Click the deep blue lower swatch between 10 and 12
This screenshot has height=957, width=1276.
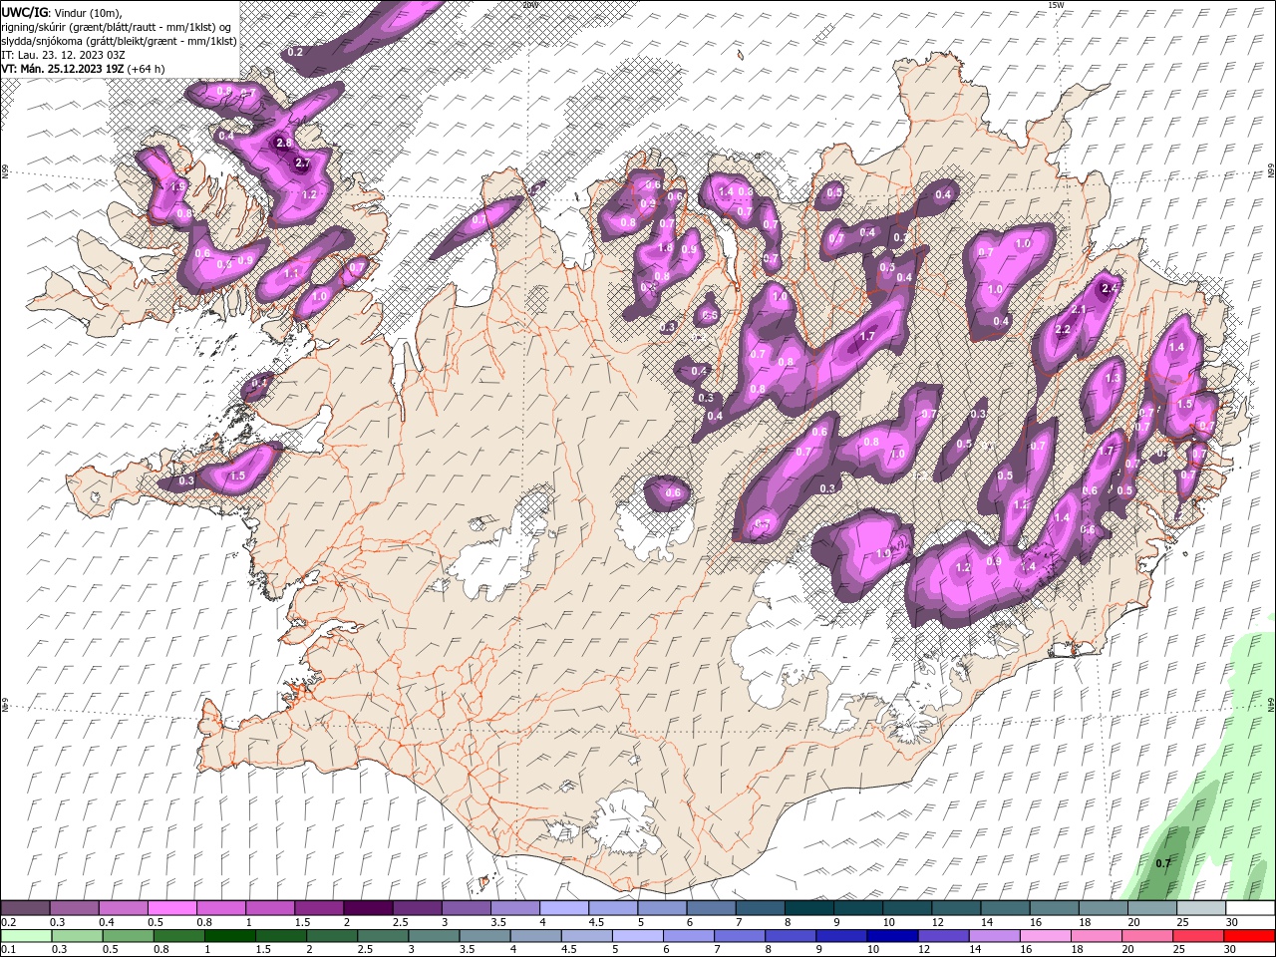892,936
